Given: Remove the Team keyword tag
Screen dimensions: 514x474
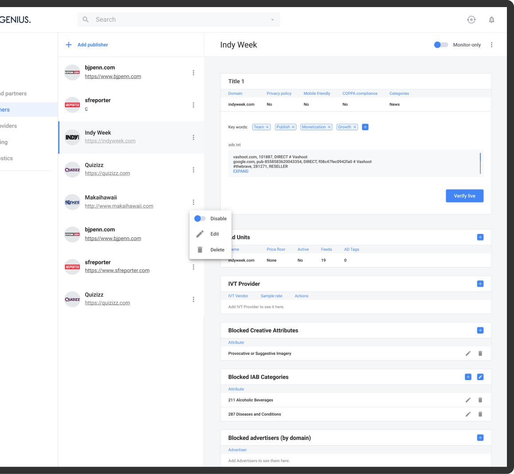Looking at the screenshot, I should [267, 127].
